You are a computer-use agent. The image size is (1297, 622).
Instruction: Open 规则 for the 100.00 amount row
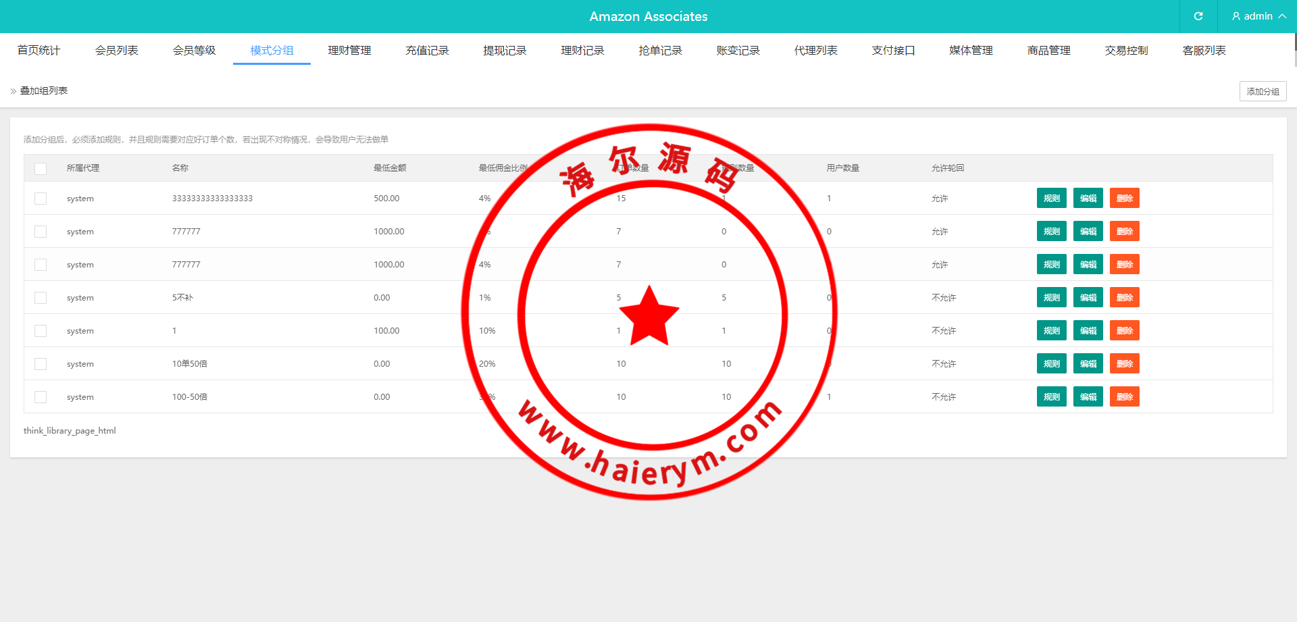point(1051,331)
